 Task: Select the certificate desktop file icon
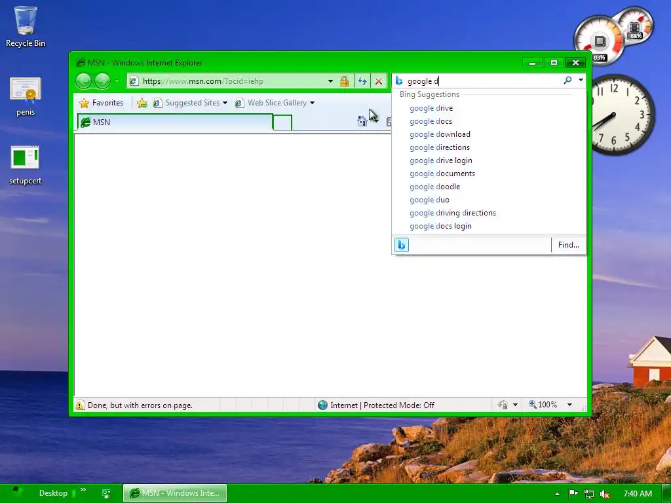(x=26, y=96)
